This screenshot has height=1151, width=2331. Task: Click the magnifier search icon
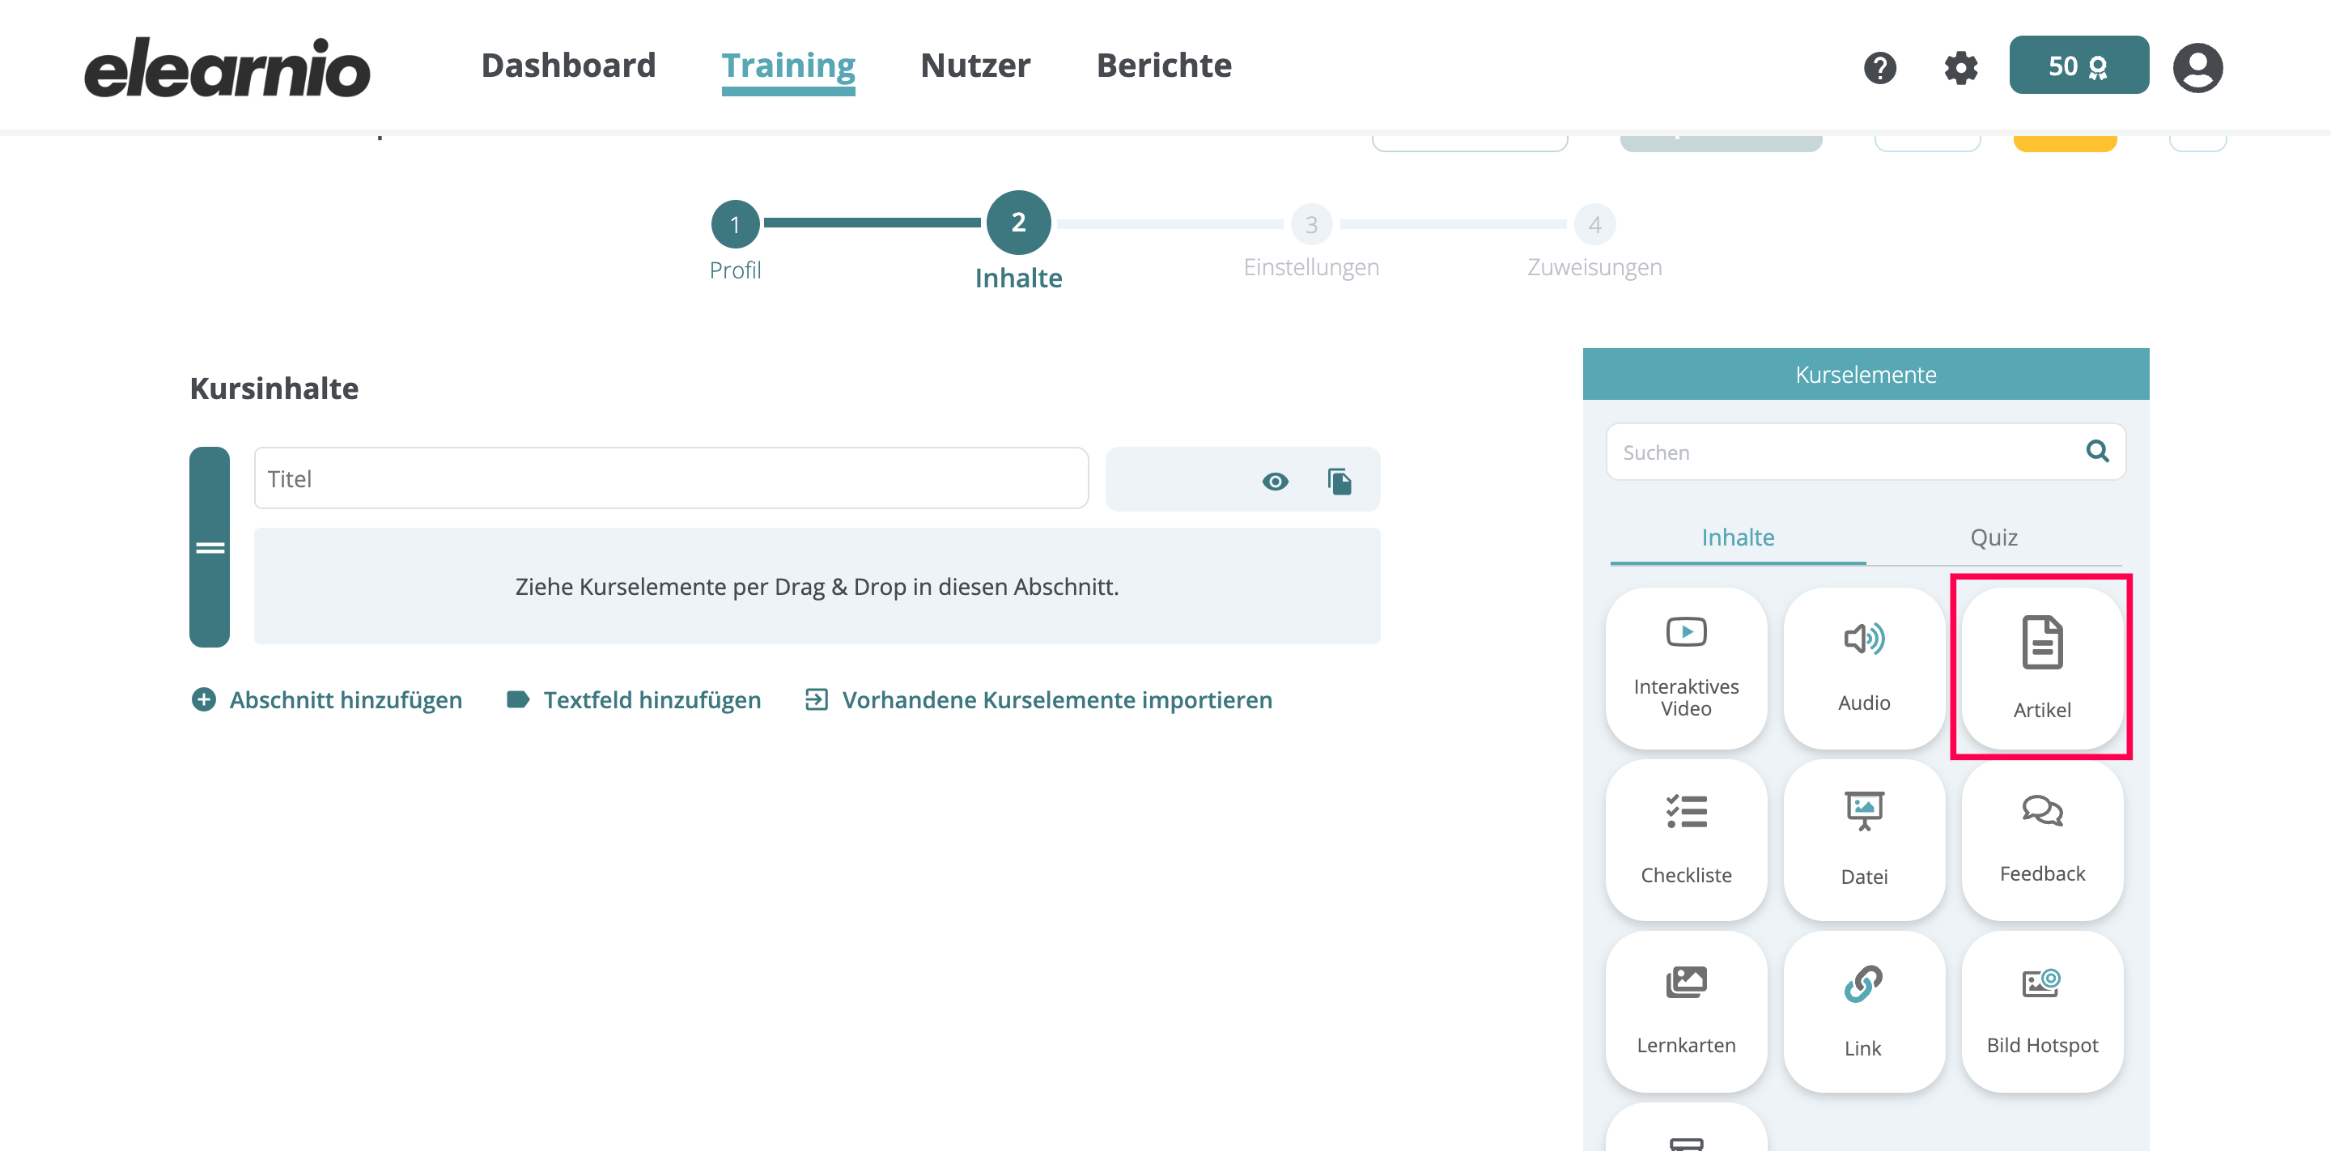pos(2098,451)
